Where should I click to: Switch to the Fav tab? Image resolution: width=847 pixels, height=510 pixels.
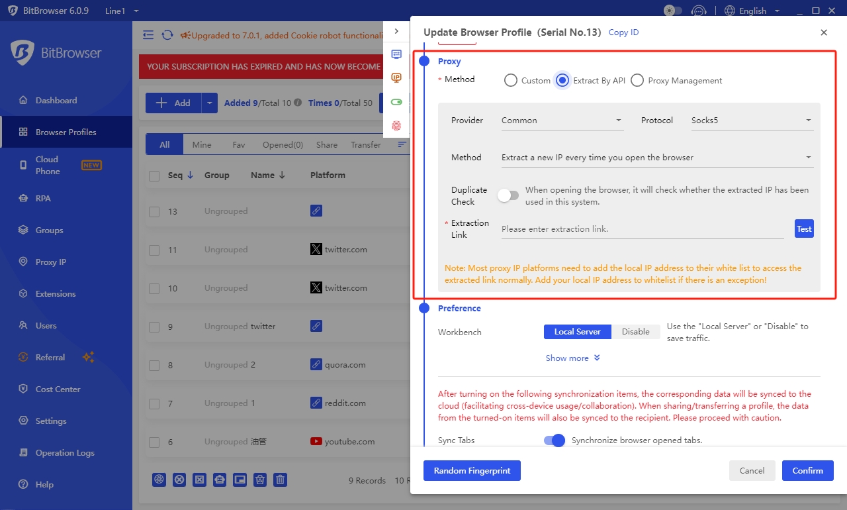tap(239, 144)
